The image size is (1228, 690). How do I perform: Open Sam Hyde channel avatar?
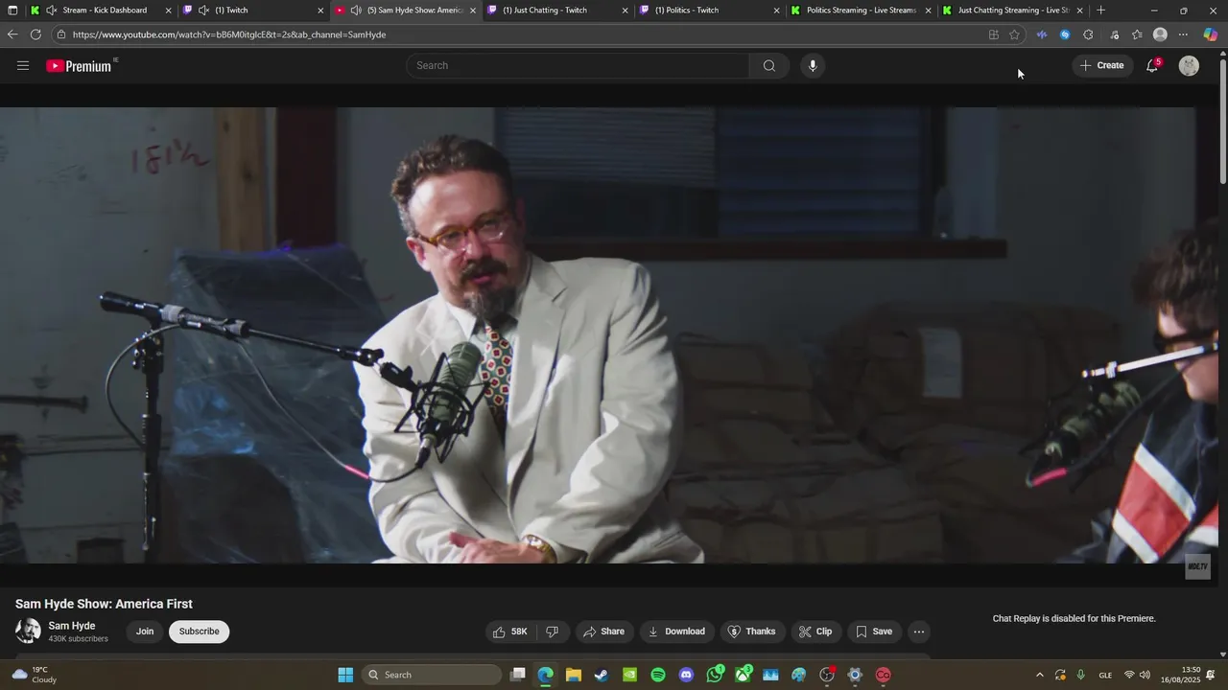28,631
